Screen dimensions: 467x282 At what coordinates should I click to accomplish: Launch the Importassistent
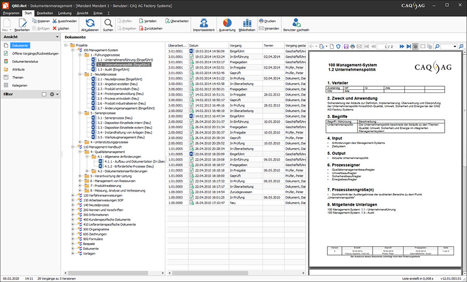pos(203,23)
